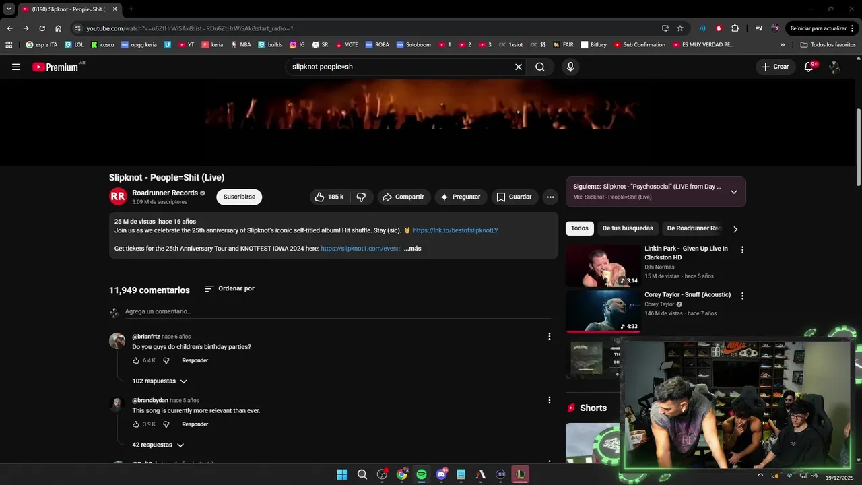This screenshot has height=485, width=862.
Task: Reply to @brandbydan with Responder
Action: click(x=195, y=424)
